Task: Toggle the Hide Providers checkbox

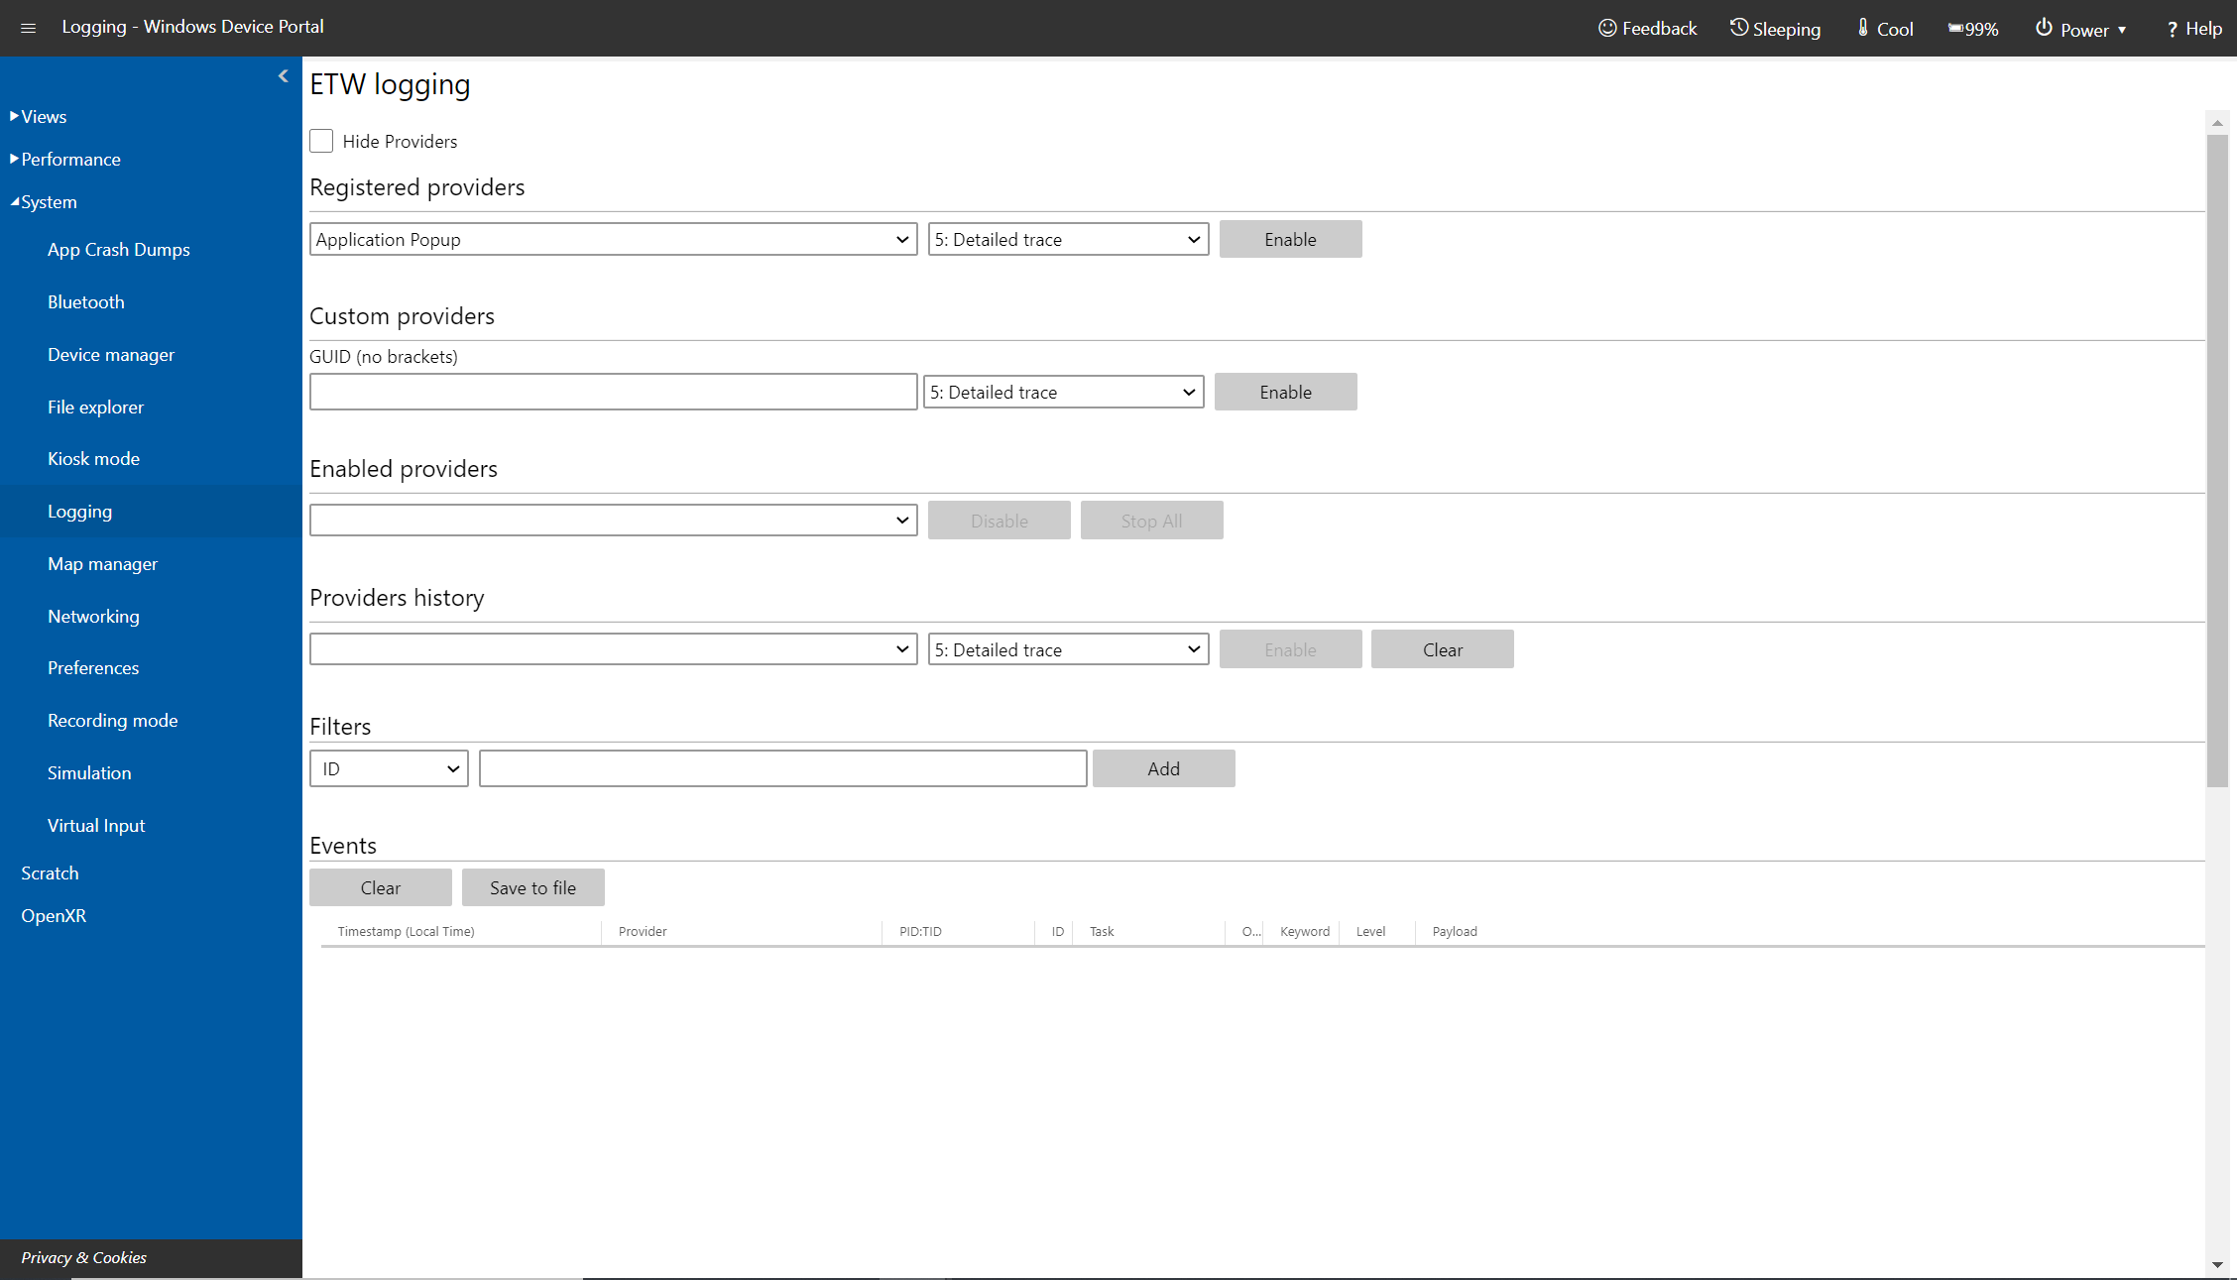Action: pyautogui.click(x=321, y=140)
